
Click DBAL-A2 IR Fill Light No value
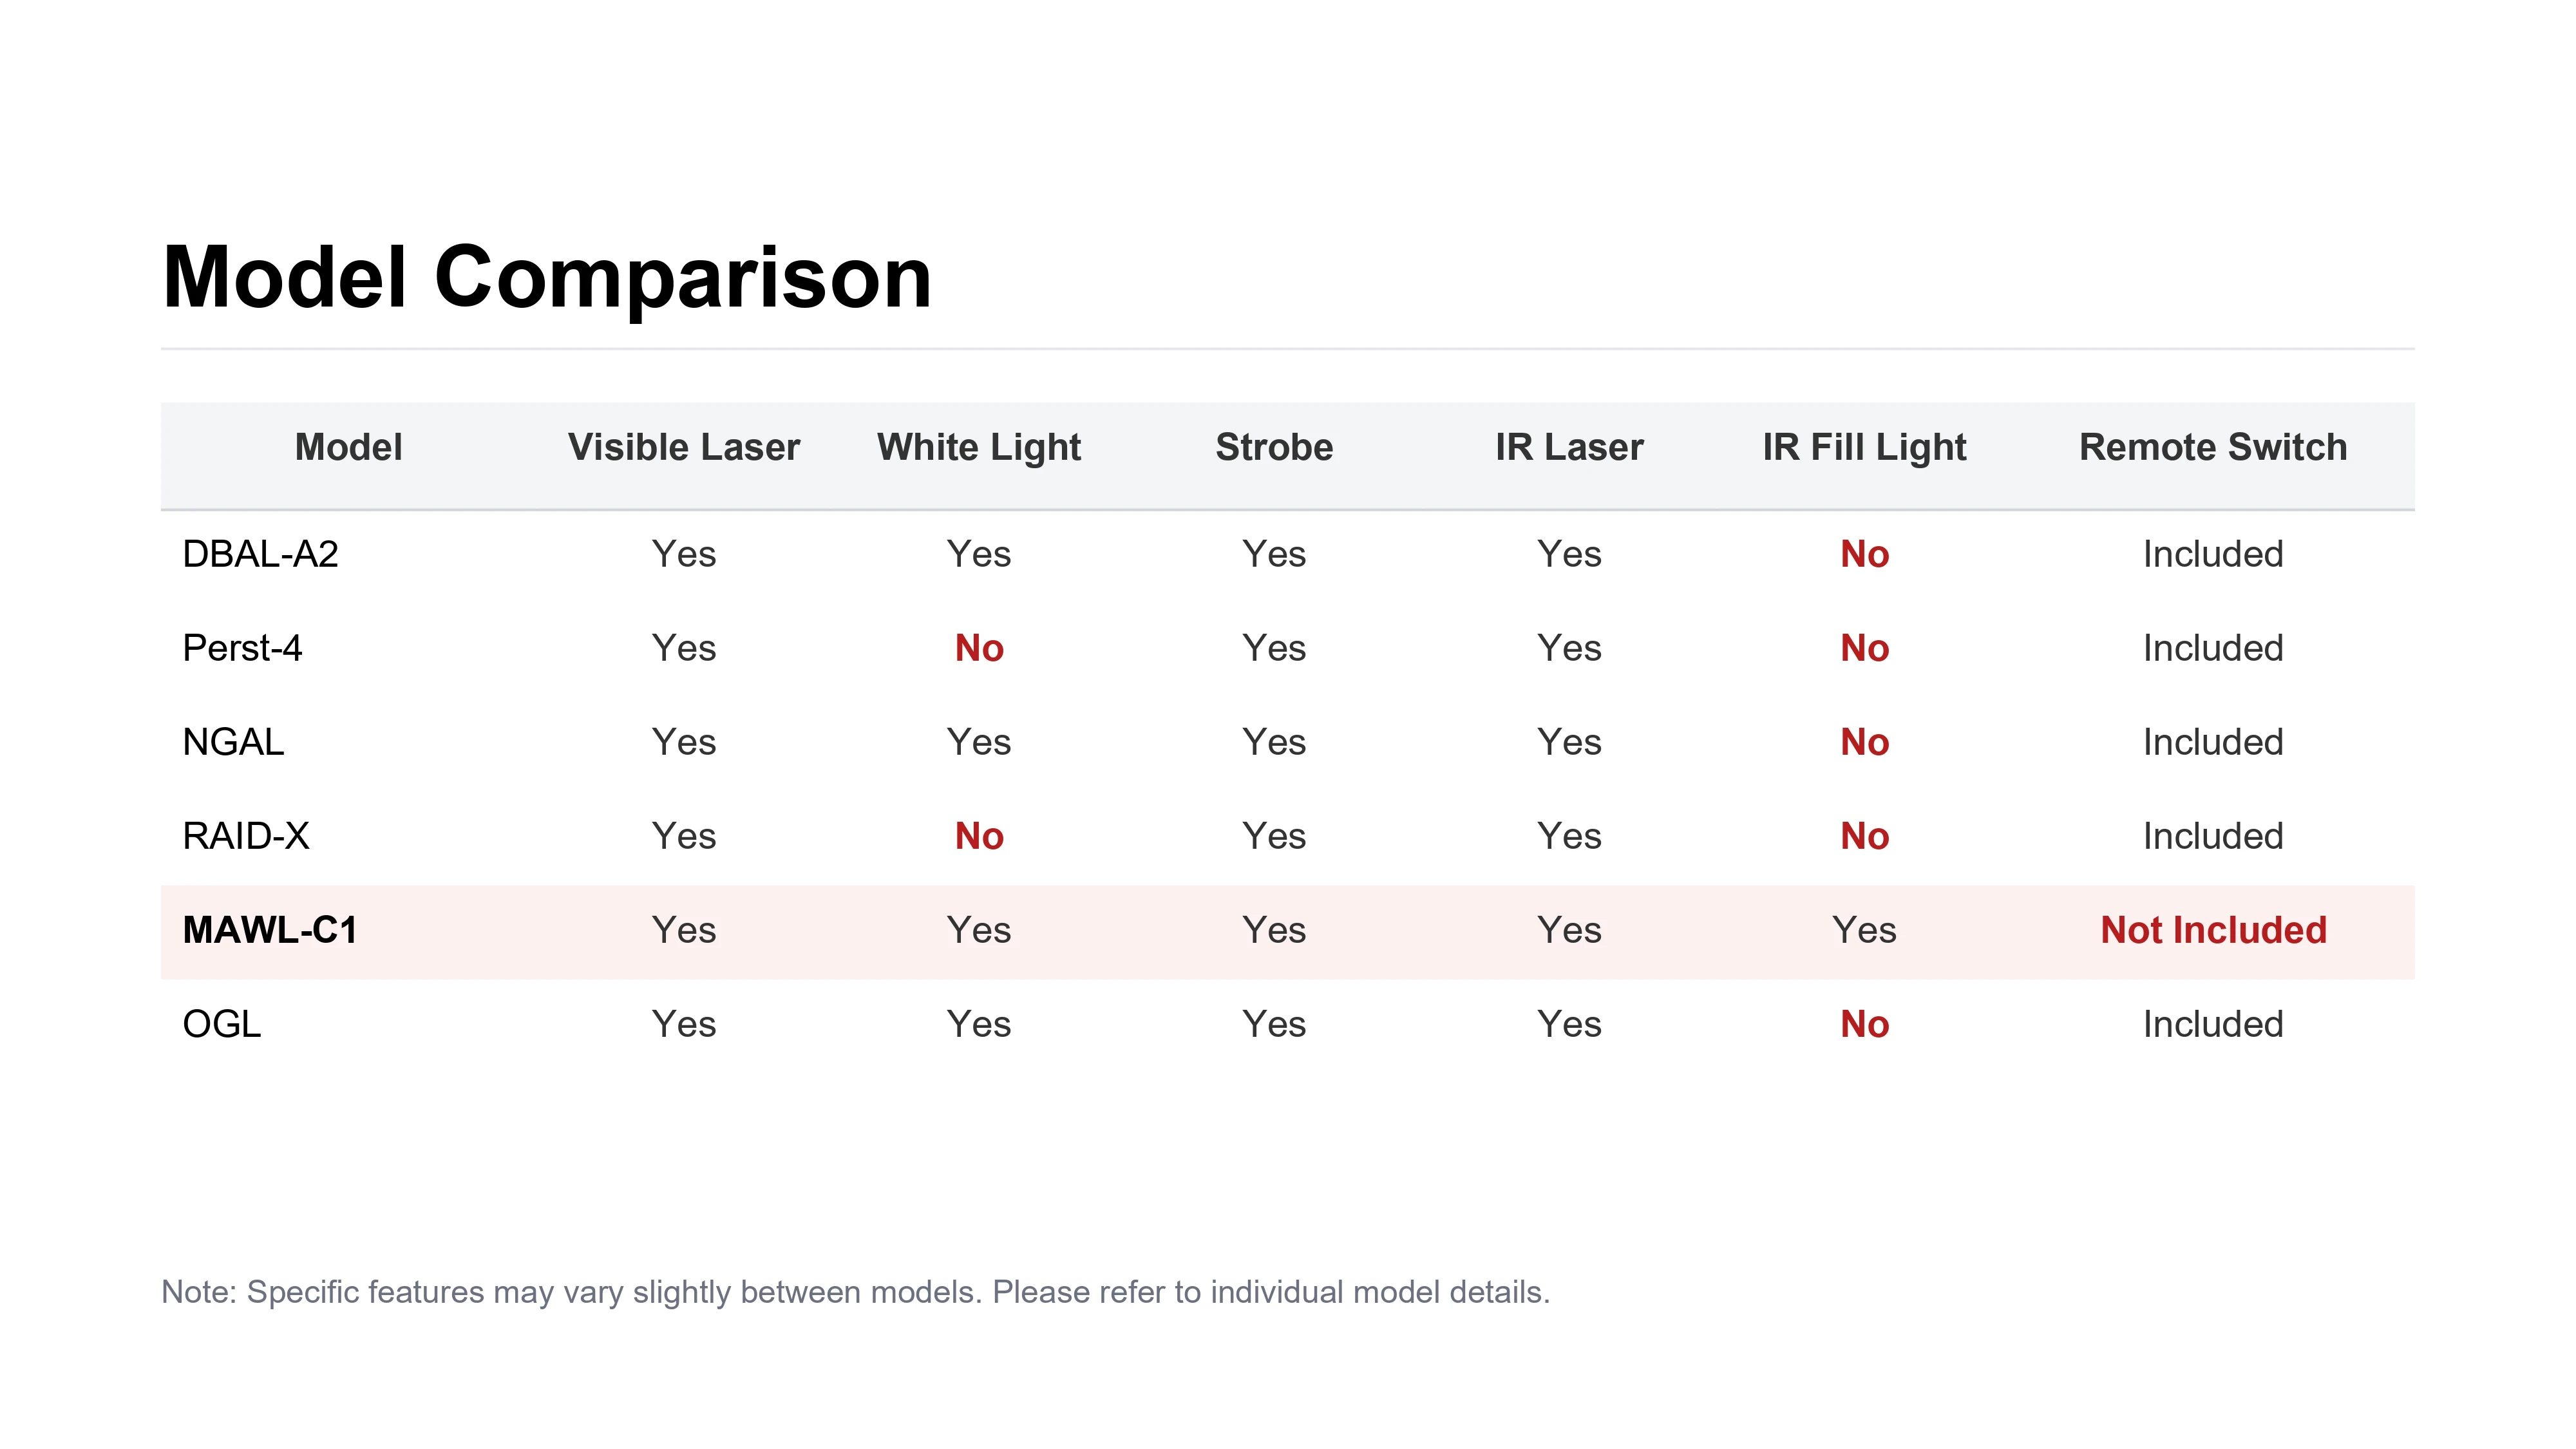[x=1864, y=554]
